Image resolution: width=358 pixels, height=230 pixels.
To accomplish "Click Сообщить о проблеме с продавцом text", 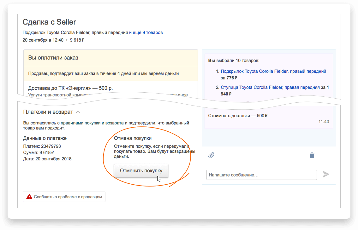I will pos(68,197).
